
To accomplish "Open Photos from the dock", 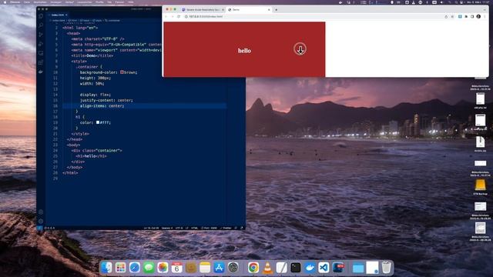I will point(163,268).
